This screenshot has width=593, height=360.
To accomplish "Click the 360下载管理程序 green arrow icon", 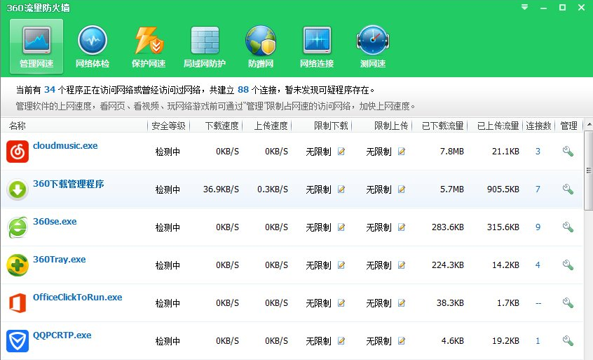I will (18, 189).
